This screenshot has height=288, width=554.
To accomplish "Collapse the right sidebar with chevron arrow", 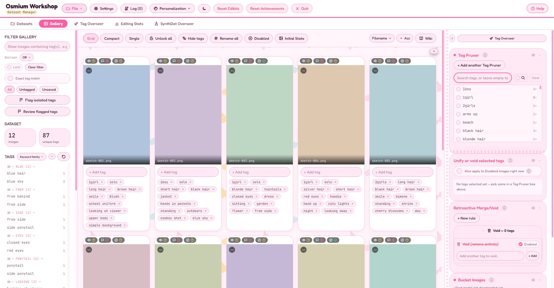I will point(452,38).
